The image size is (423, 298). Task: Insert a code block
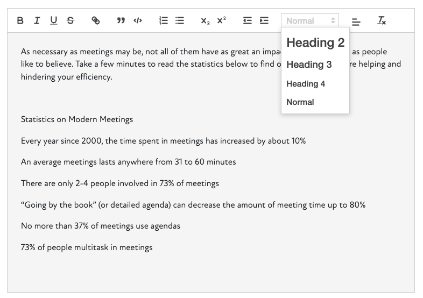coord(138,20)
